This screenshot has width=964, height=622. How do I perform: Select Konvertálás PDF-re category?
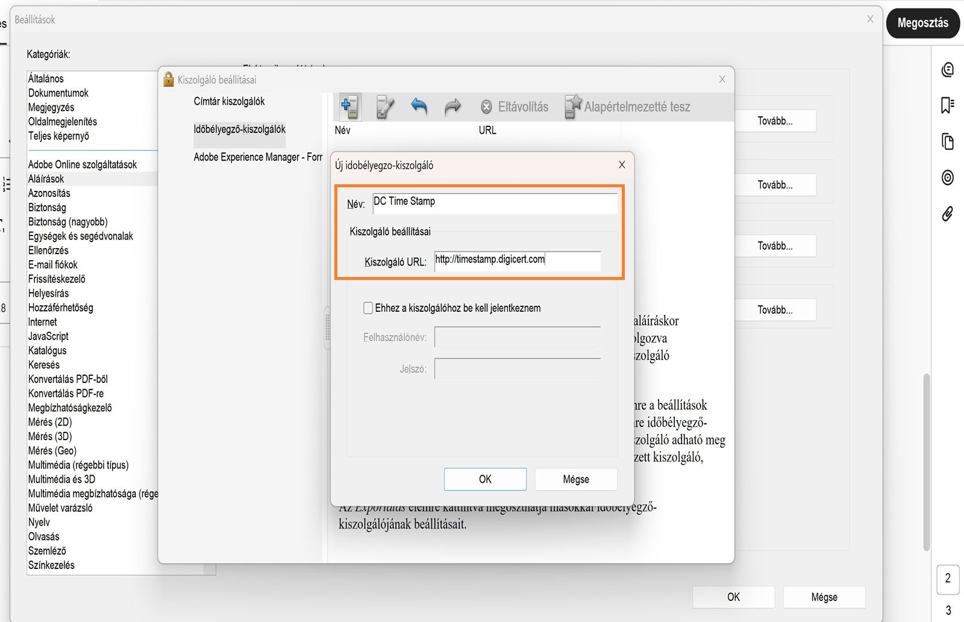point(66,393)
